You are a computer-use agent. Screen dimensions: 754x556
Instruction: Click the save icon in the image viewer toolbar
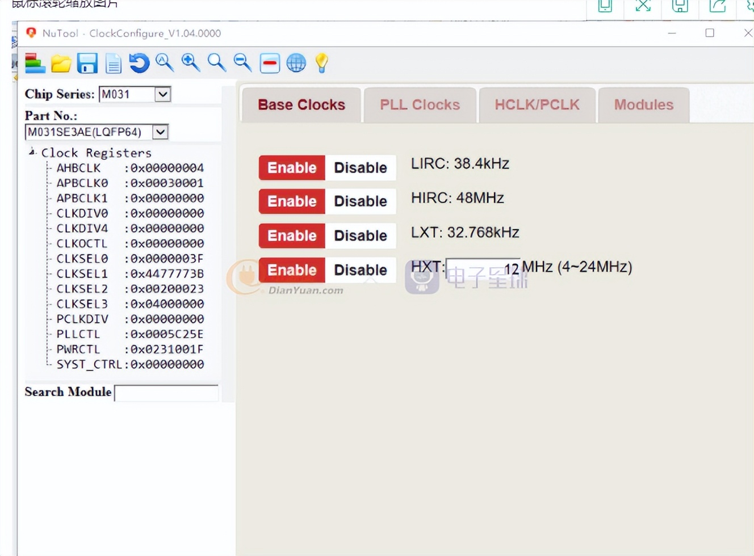[680, 6]
